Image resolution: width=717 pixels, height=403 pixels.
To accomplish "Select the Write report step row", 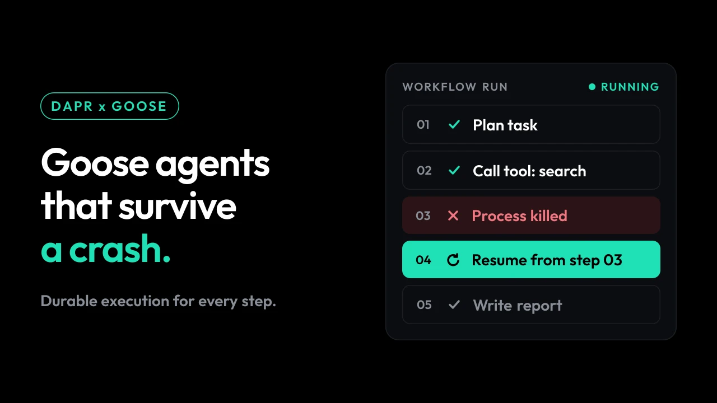I will [x=531, y=305].
